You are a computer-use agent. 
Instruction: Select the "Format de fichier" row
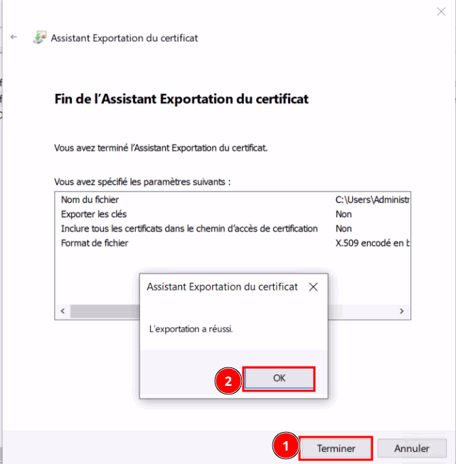pos(95,242)
